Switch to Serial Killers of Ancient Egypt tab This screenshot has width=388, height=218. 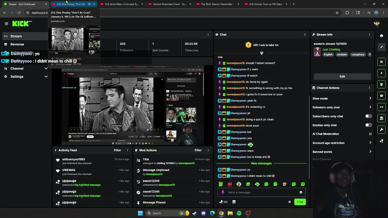pos(122,4)
